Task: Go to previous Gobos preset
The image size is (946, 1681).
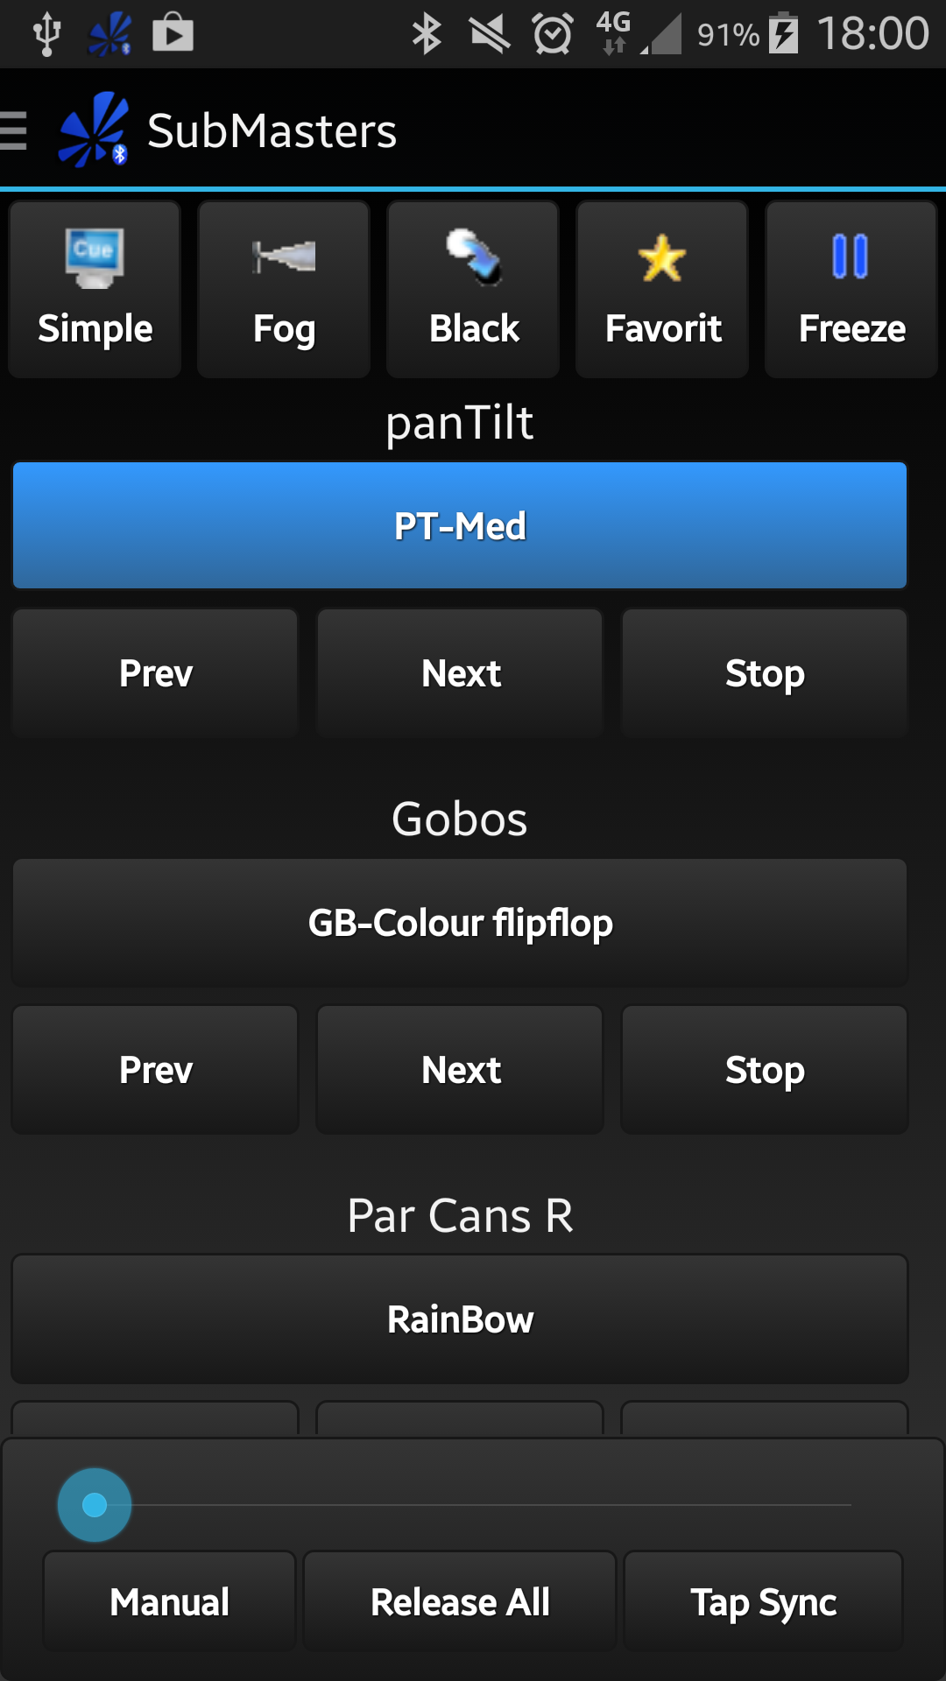Action: click(155, 1070)
